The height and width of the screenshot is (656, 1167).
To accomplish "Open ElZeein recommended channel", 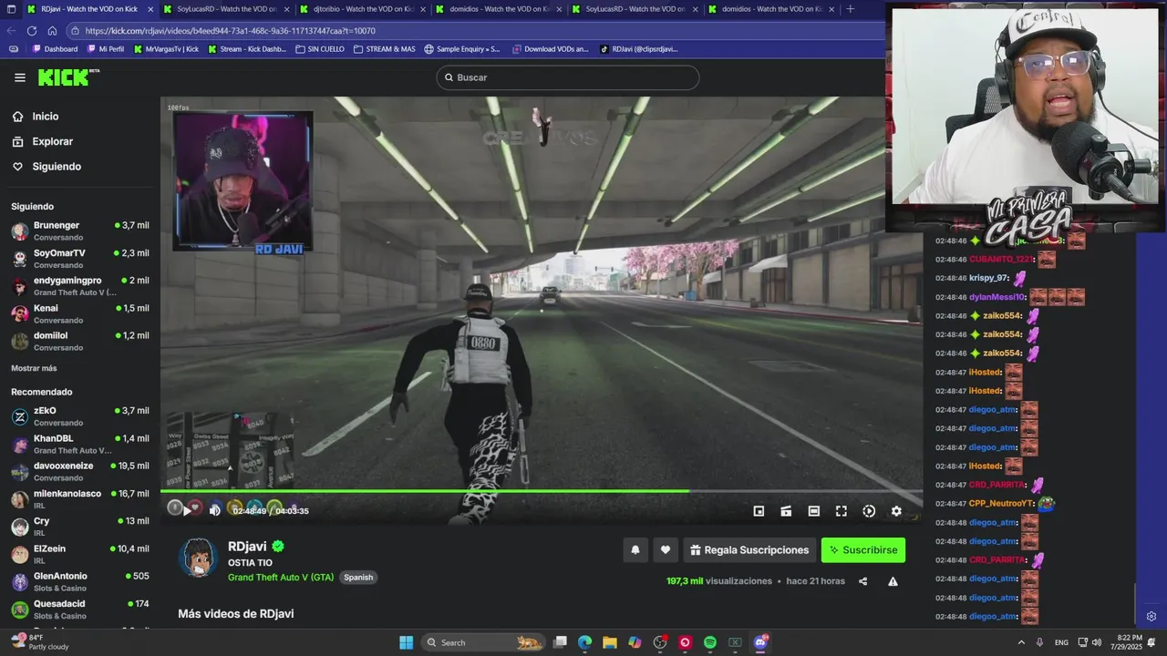I will point(80,554).
